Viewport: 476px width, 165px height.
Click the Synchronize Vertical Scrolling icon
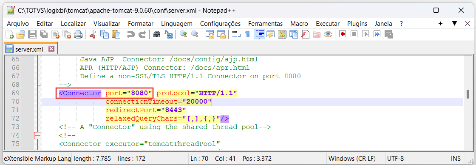pos(210,34)
